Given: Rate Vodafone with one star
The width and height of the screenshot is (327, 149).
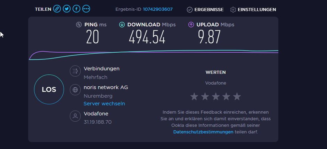Looking at the screenshot, I should [194, 97].
